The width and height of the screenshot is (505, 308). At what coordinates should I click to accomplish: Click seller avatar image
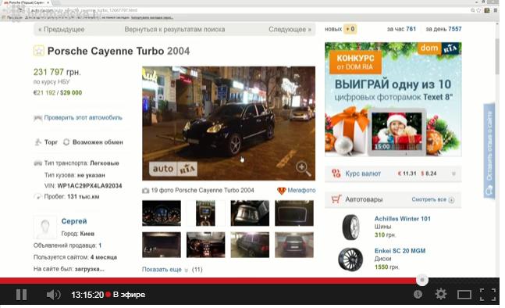[x=45, y=227]
